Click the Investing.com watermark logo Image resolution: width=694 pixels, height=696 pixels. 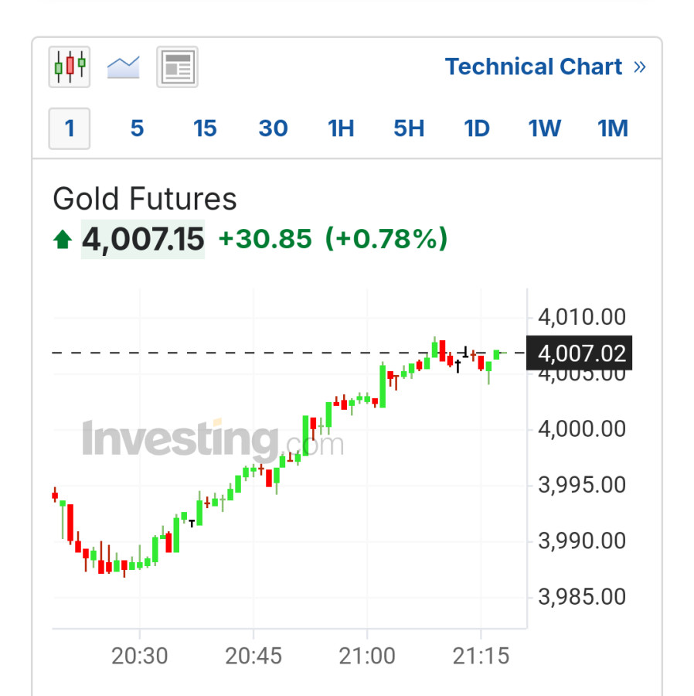(213, 439)
